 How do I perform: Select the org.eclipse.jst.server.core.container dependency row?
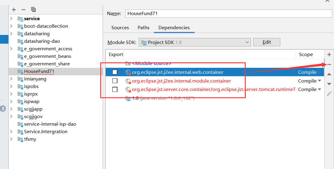tap(215, 89)
